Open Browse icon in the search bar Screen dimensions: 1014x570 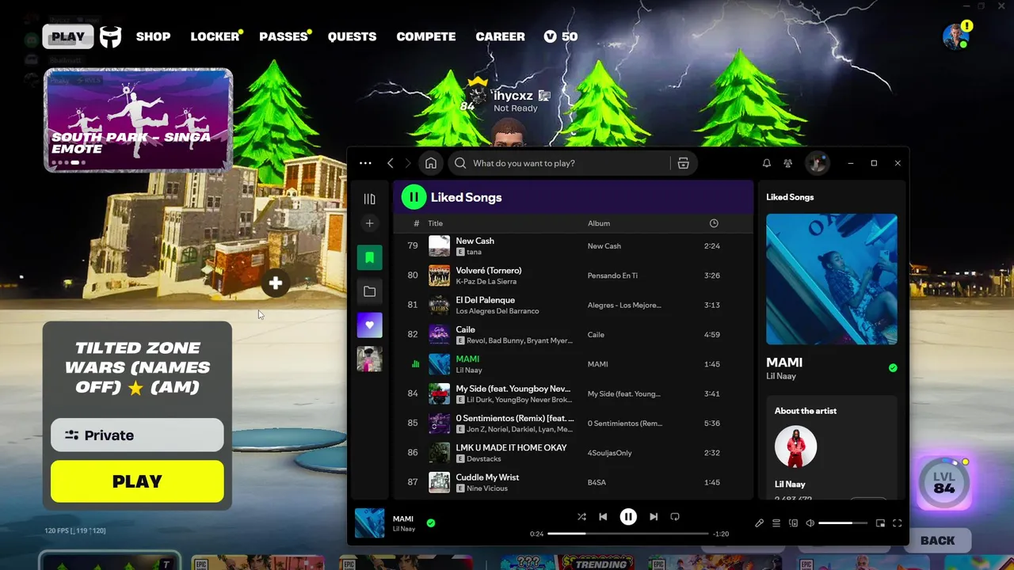point(683,163)
